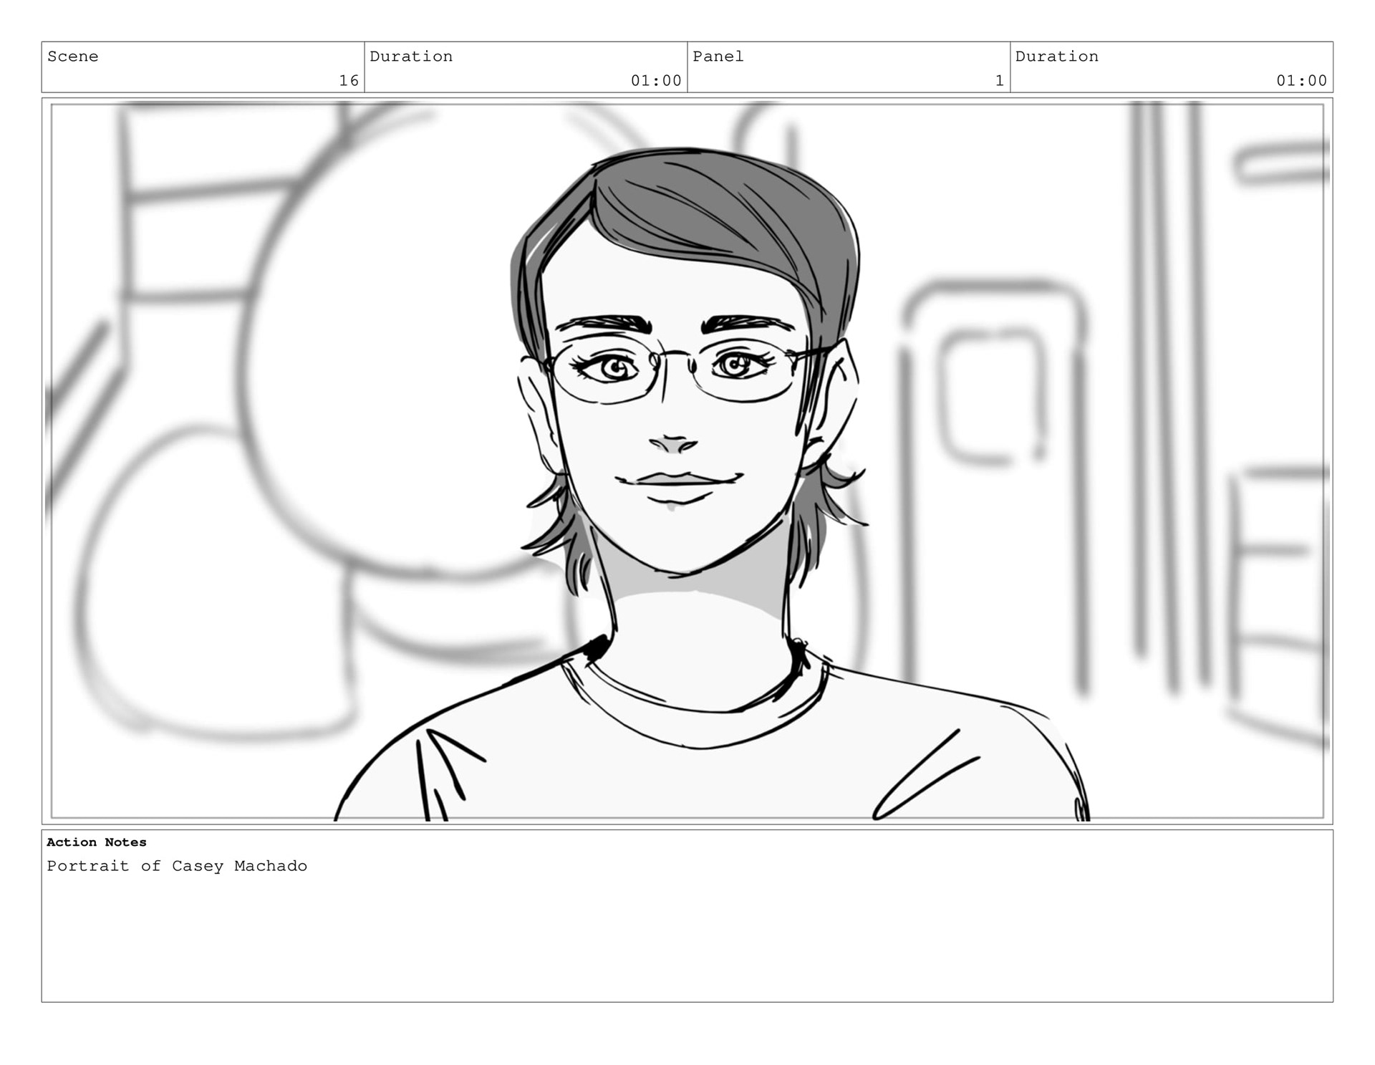Select the panel duration value 01:00
1375x1065 pixels.
pos(1301,80)
